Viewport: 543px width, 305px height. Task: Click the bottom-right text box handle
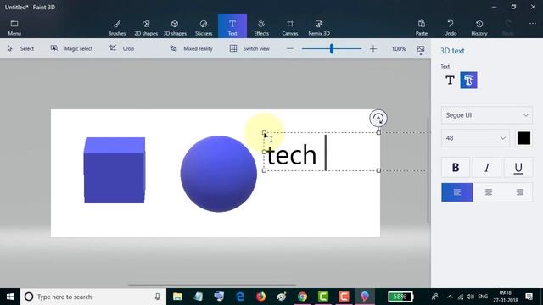(x=378, y=170)
